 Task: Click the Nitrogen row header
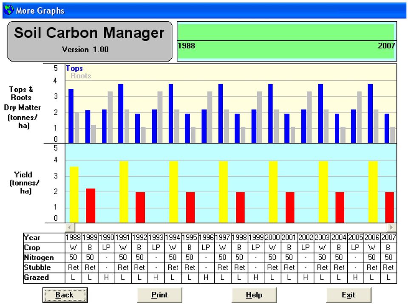pos(44,258)
